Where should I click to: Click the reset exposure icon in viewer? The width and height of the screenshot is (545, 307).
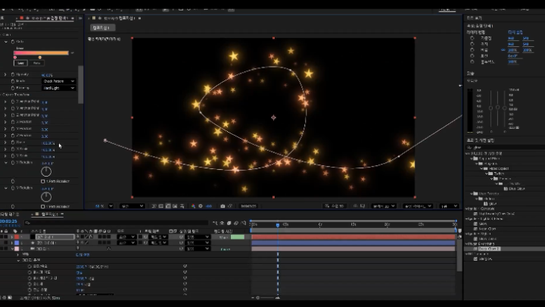click(x=201, y=206)
